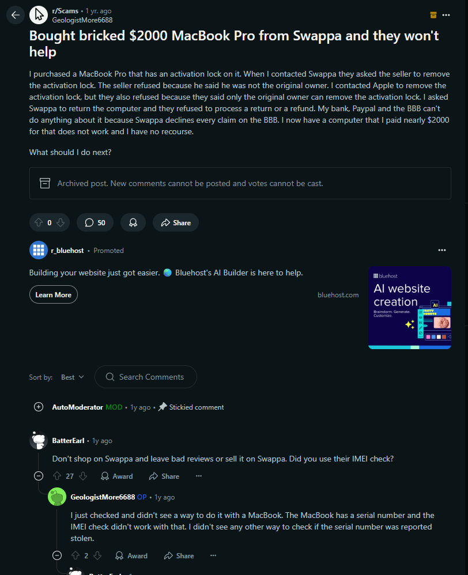Open the AI website creation ad thumbnail

(x=410, y=308)
